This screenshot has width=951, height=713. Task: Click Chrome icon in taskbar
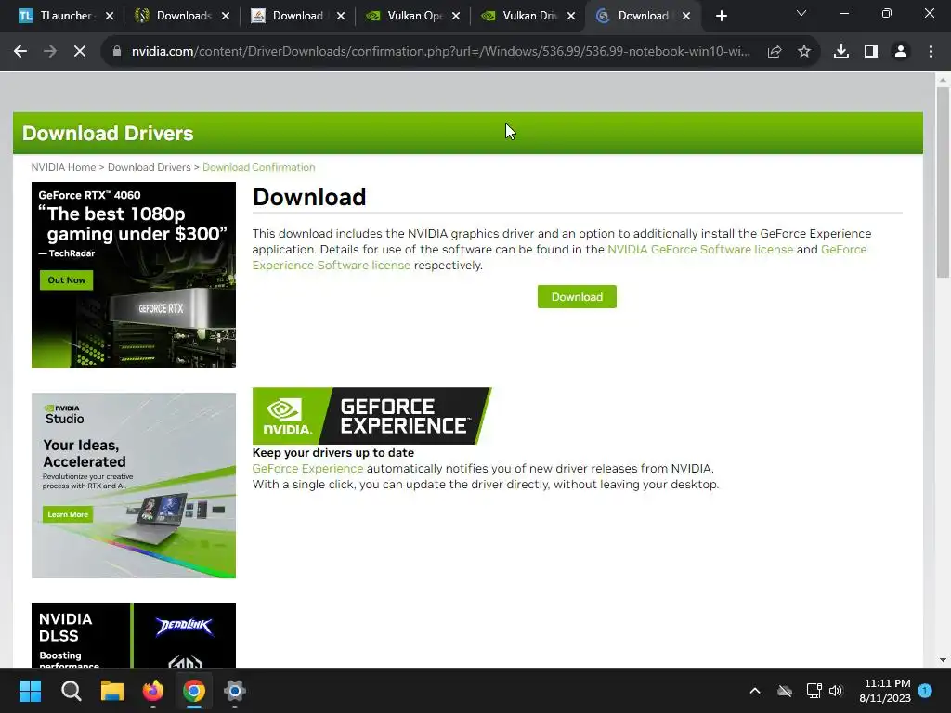click(194, 691)
